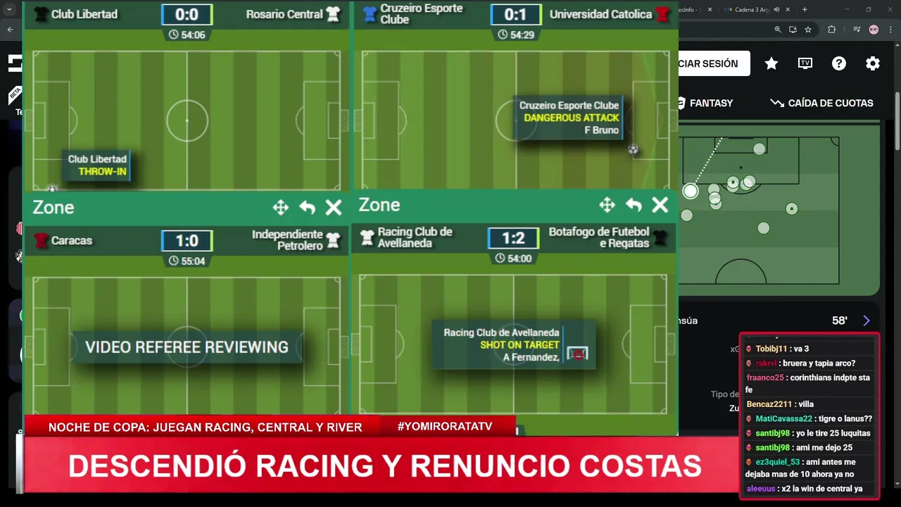This screenshot has height=507, width=901.
Task: Open the browser extensions puzzle icon
Action: (x=831, y=30)
